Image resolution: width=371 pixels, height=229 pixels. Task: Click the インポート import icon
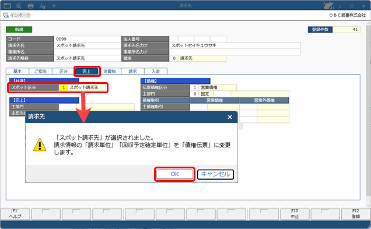click(x=6, y=15)
